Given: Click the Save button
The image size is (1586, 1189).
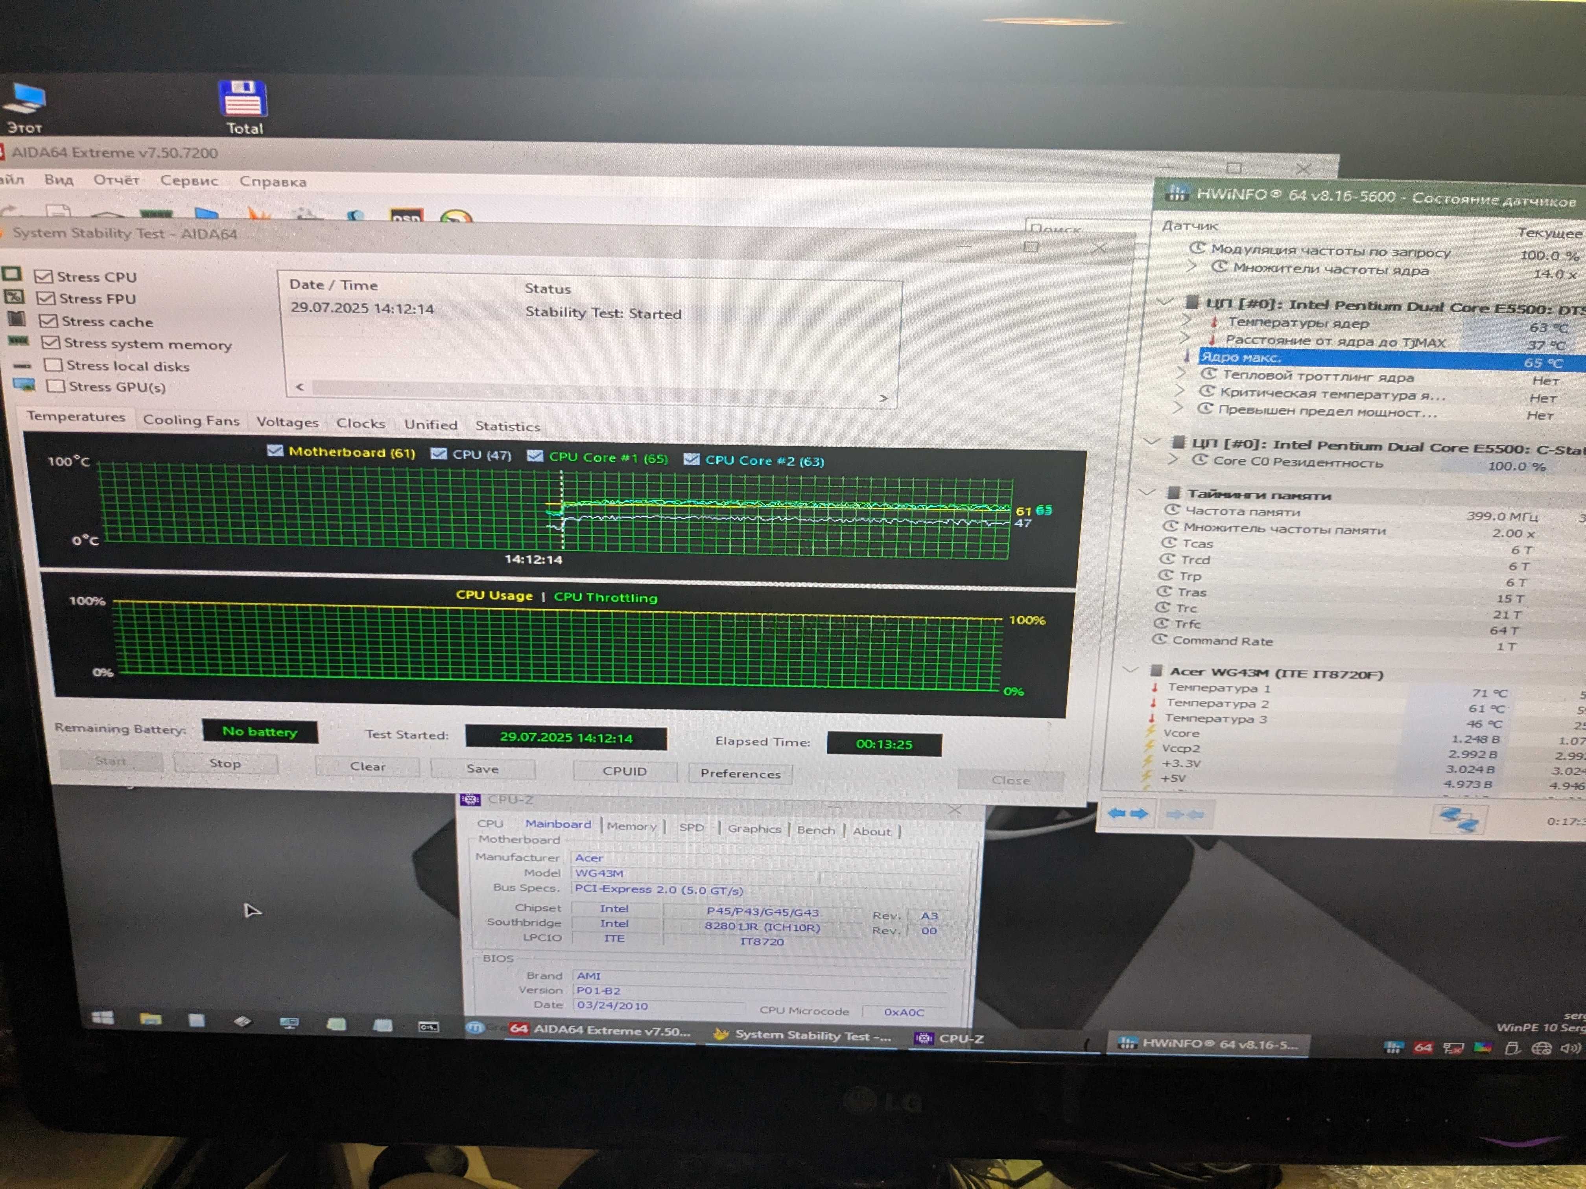Looking at the screenshot, I should click(x=483, y=768).
